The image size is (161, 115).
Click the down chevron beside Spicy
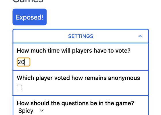point(42,111)
